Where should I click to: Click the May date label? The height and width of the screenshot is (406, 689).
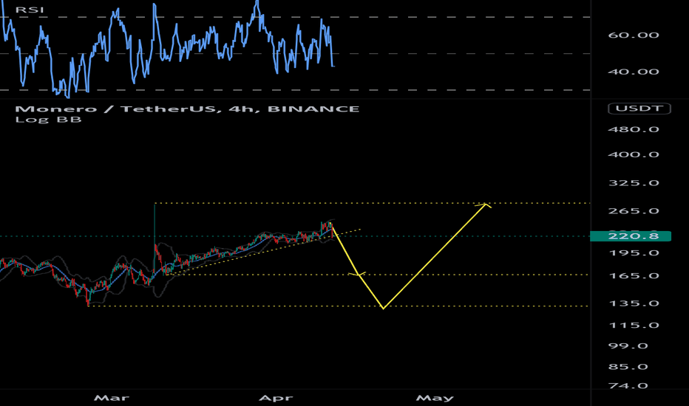coord(435,398)
